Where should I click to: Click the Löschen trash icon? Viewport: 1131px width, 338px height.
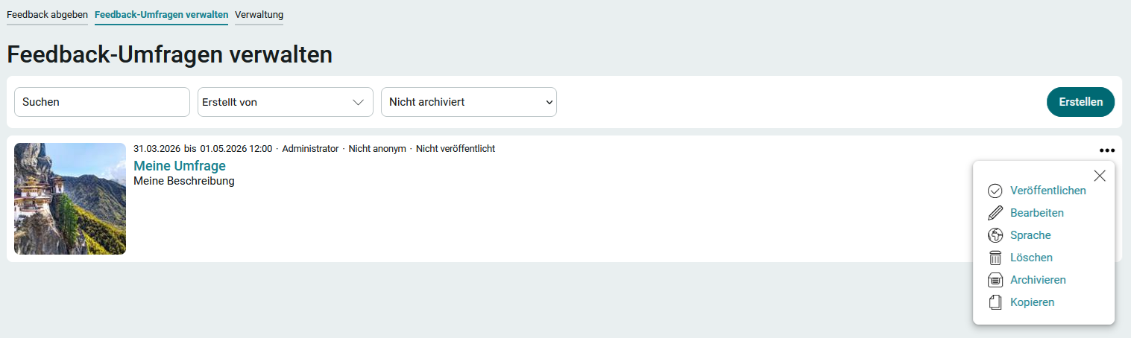pos(995,258)
